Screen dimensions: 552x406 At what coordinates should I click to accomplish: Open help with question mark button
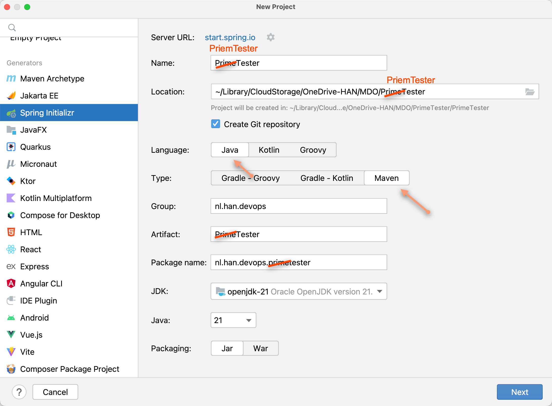(19, 392)
